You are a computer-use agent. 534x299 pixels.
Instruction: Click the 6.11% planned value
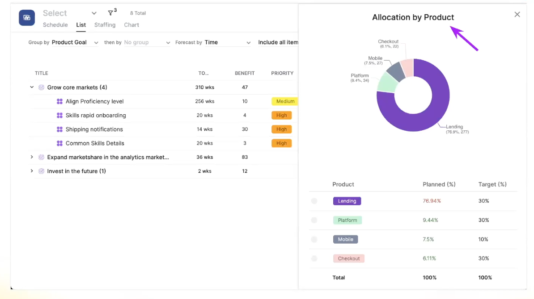coord(429,258)
